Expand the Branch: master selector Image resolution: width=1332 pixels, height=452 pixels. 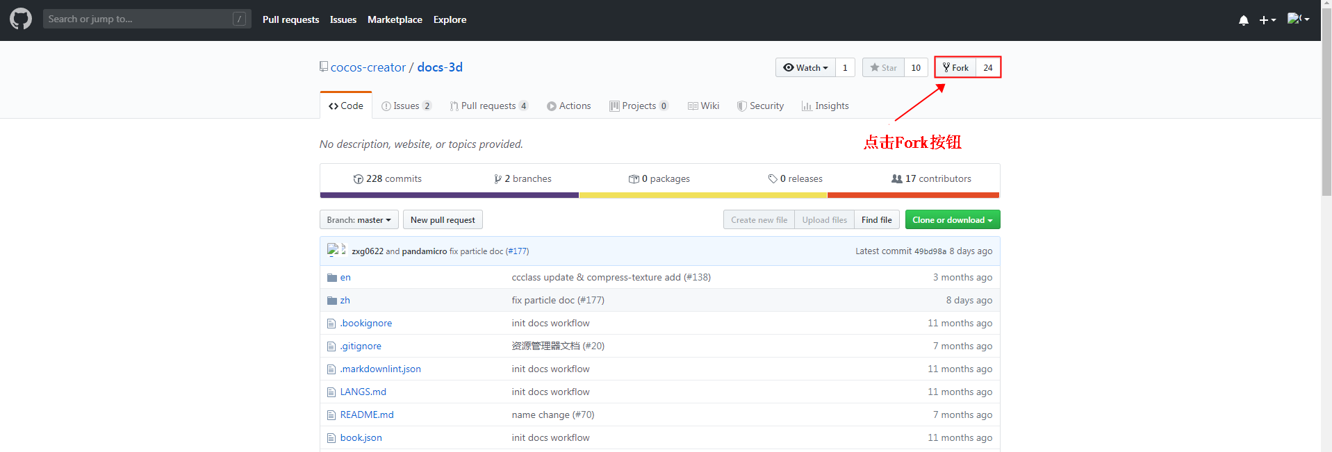coord(359,220)
